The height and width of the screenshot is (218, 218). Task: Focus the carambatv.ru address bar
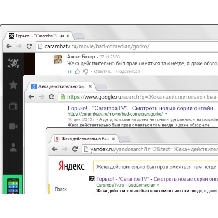click(127, 46)
